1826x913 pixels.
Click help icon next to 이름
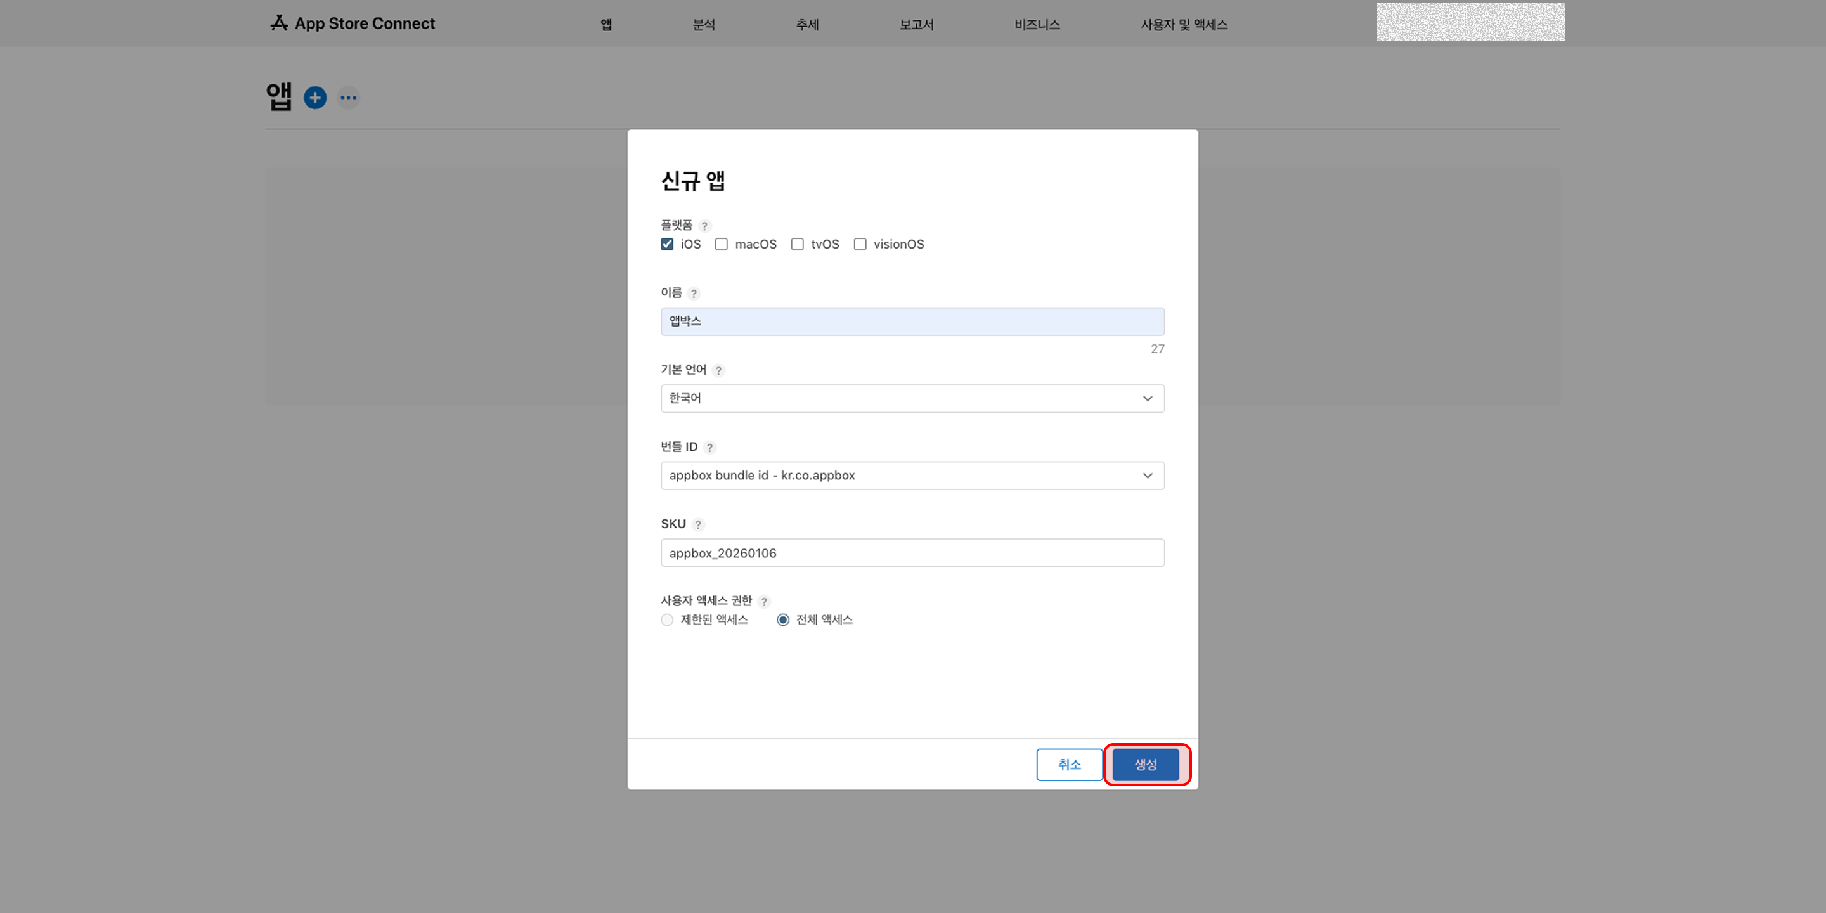[694, 294]
